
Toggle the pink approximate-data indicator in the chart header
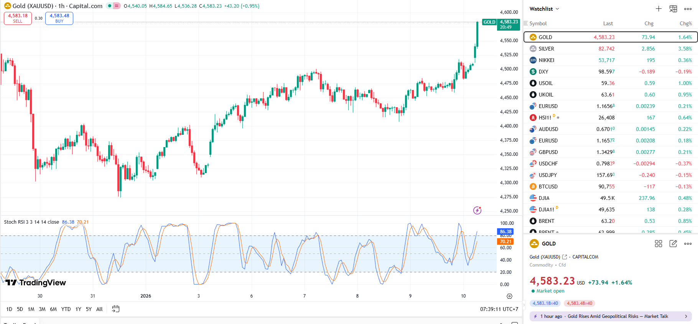117,6
